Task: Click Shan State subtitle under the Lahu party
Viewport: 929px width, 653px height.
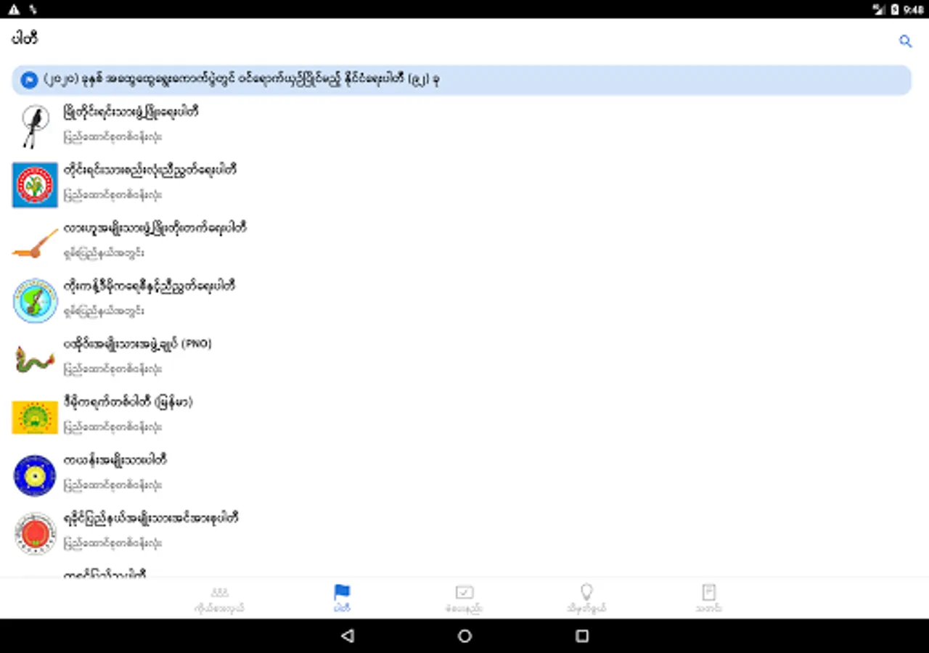Action: [x=104, y=252]
